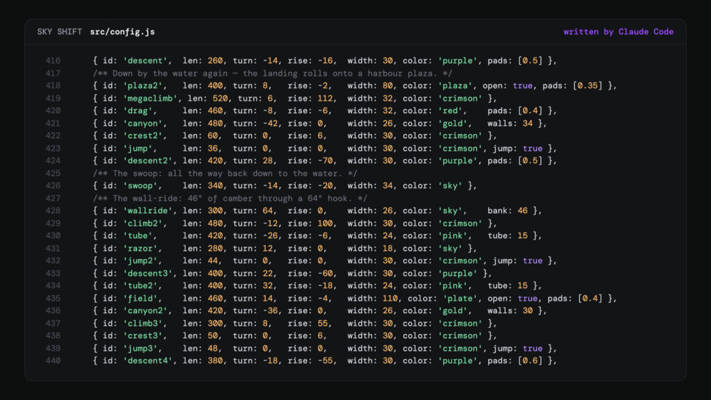The image size is (711, 400).
Task: Click the id 'crest2' string
Action: [142, 135]
